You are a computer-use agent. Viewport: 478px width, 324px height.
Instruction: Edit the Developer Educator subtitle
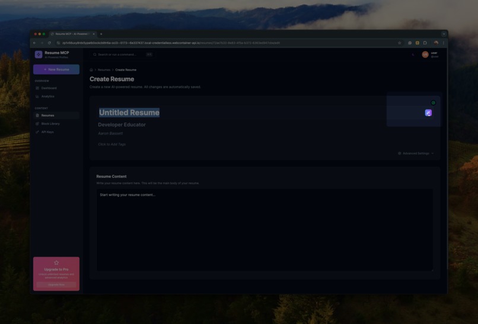[122, 124]
